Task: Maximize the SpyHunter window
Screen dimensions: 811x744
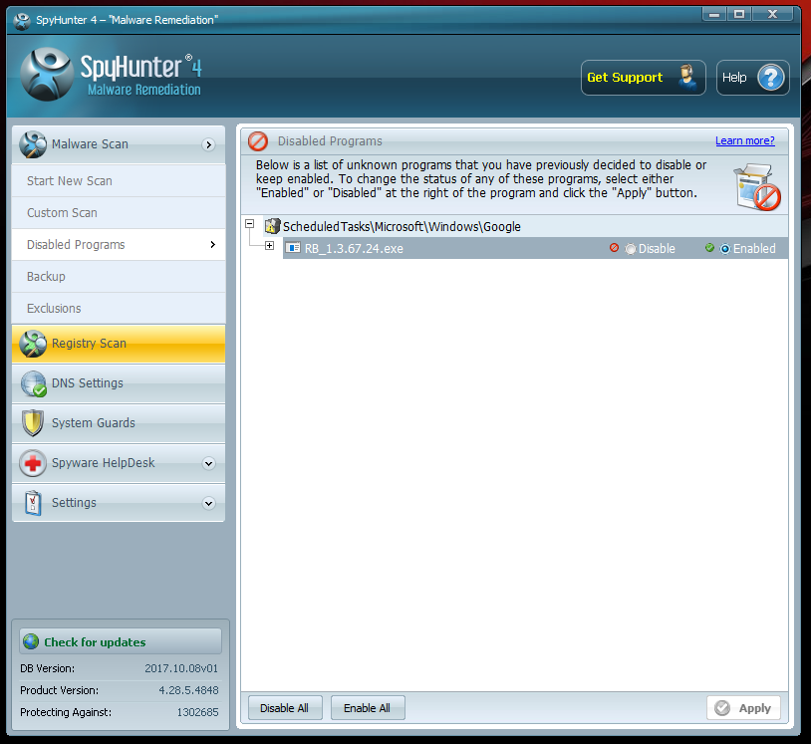Action: 739,14
